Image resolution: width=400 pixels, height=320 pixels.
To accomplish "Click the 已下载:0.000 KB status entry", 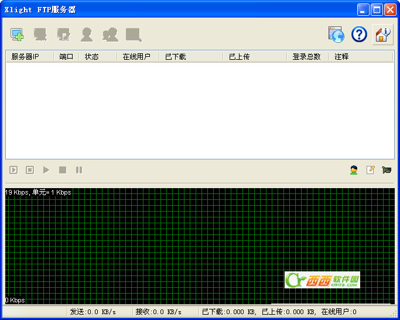I will (x=228, y=312).
